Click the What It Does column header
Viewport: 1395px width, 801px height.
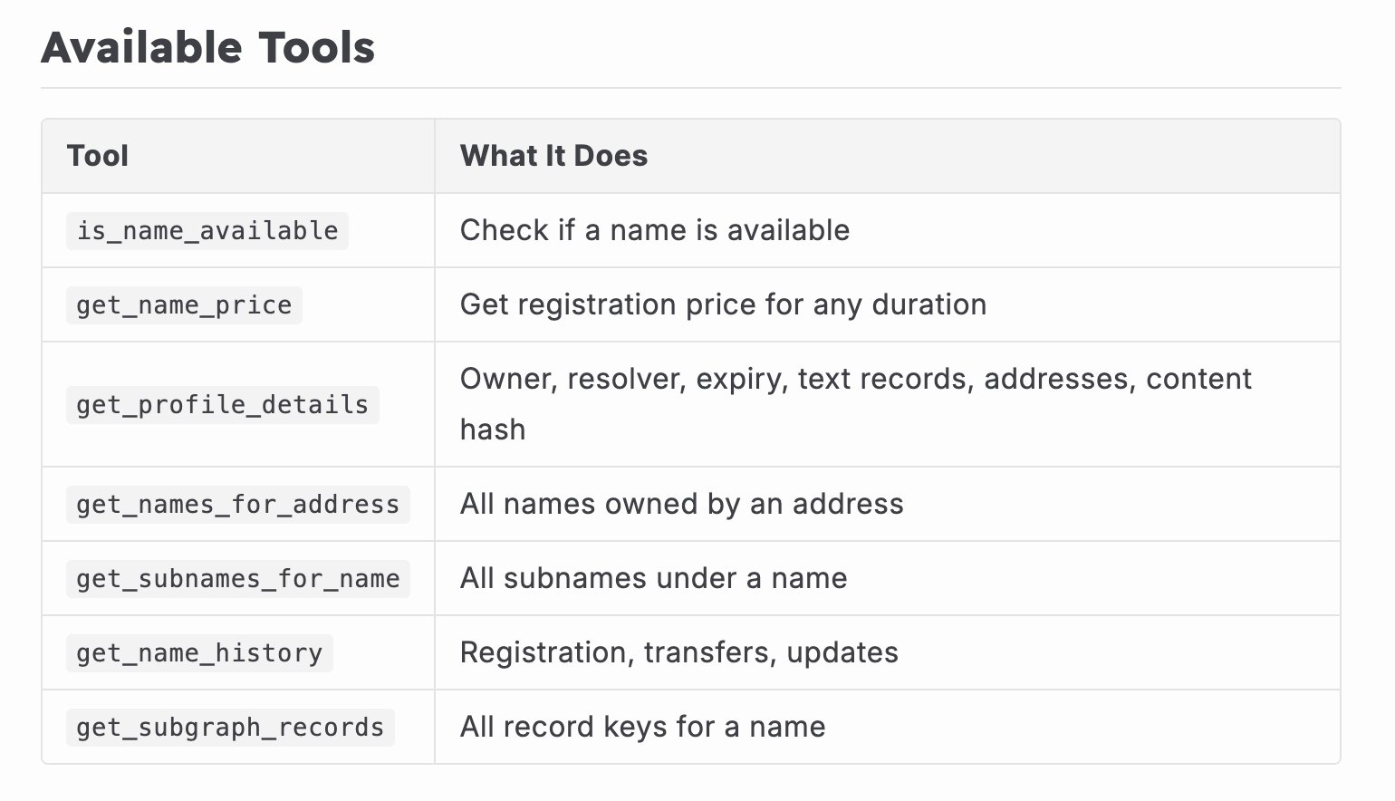(x=553, y=156)
